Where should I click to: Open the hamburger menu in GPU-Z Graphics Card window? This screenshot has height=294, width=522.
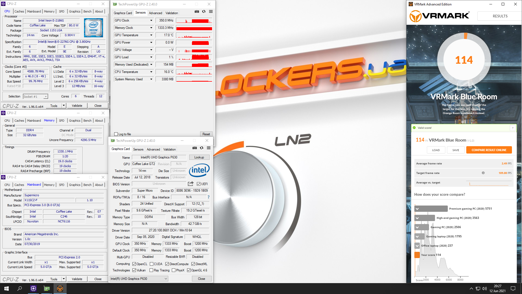[209, 148]
